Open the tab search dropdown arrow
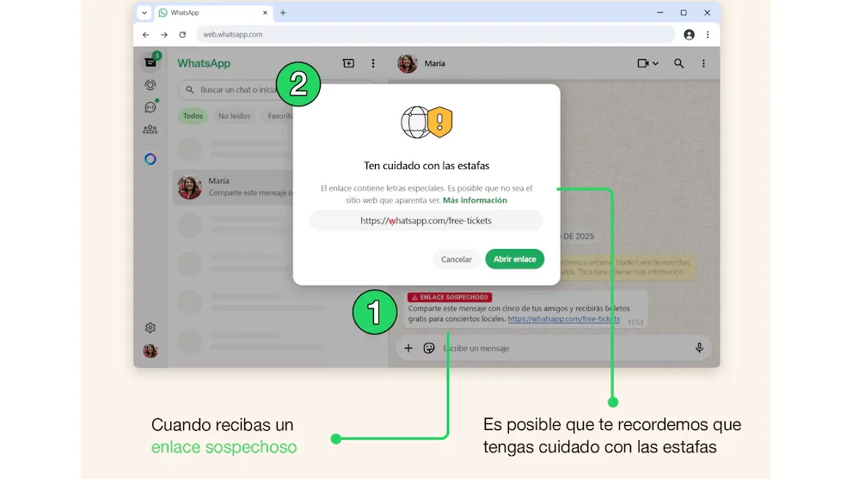853x479 pixels. click(144, 13)
